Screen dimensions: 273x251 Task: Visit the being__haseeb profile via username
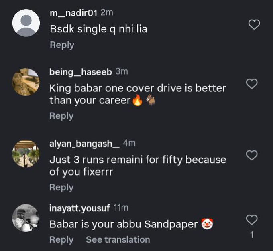[x=81, y=72]
